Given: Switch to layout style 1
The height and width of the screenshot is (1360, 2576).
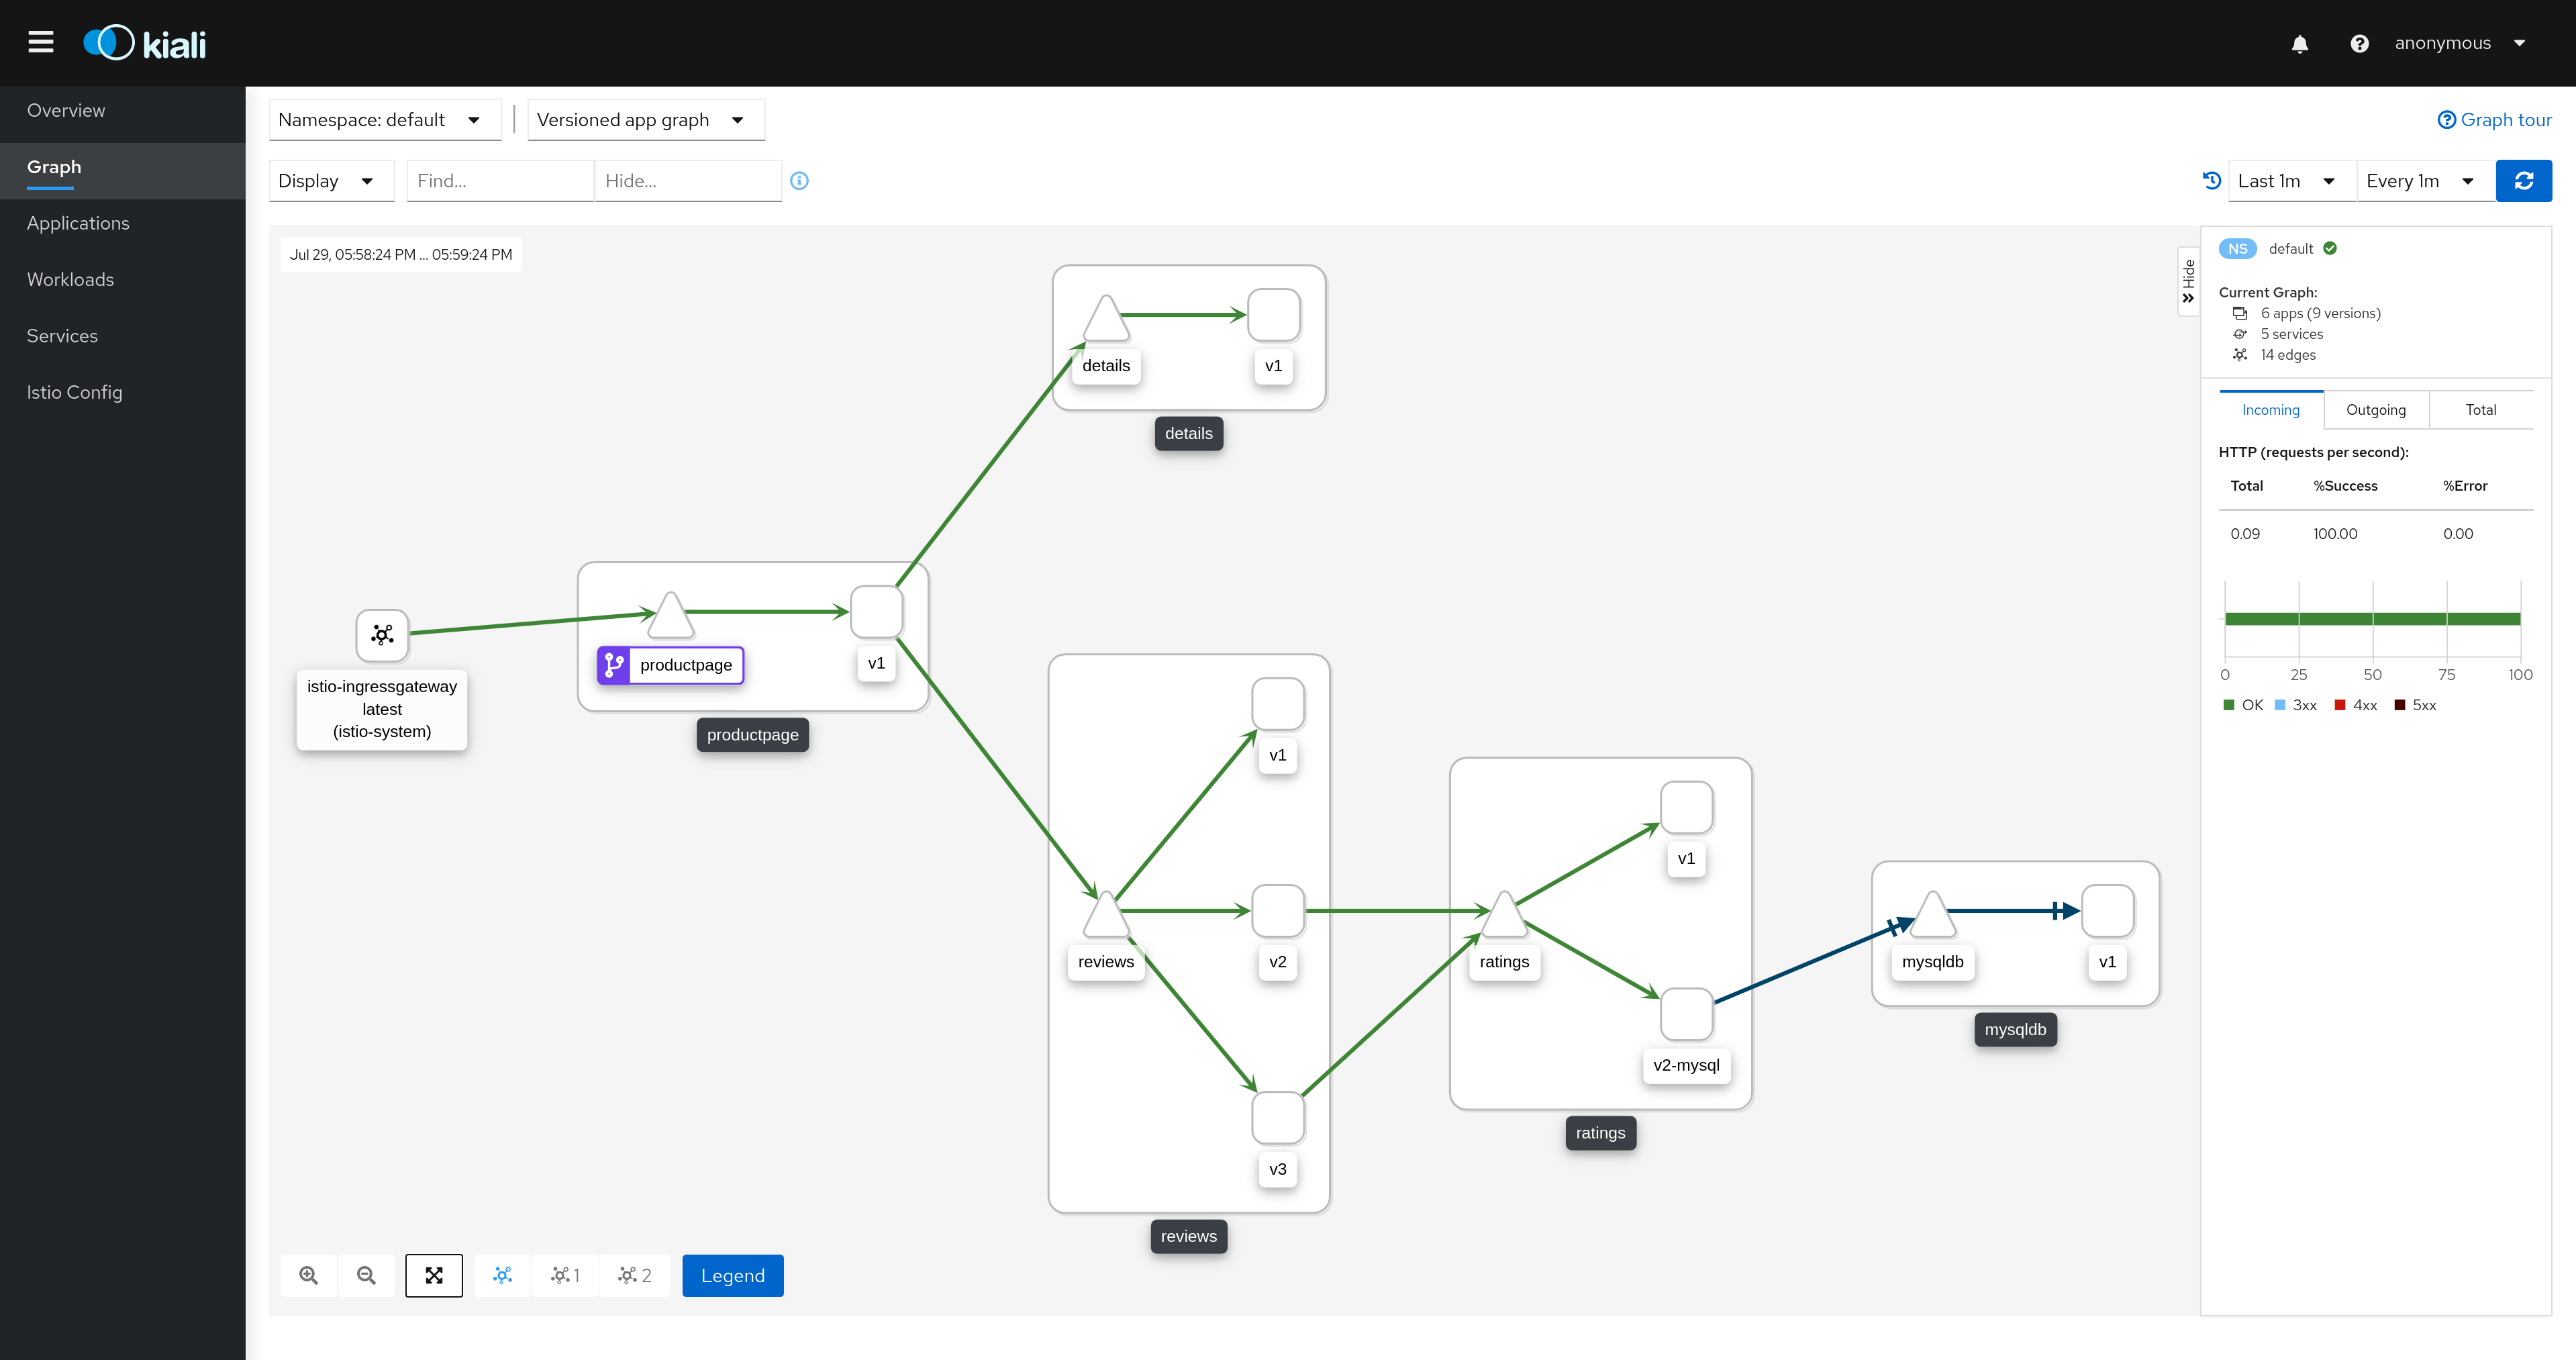Looking at the screenshot, I should 565,1275.
